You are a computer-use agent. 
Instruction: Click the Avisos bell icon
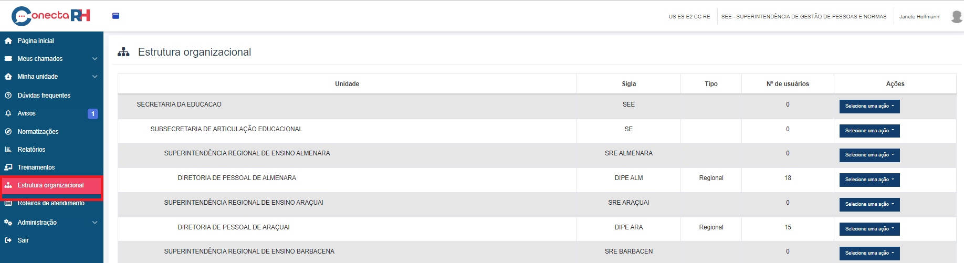[8, 113]
